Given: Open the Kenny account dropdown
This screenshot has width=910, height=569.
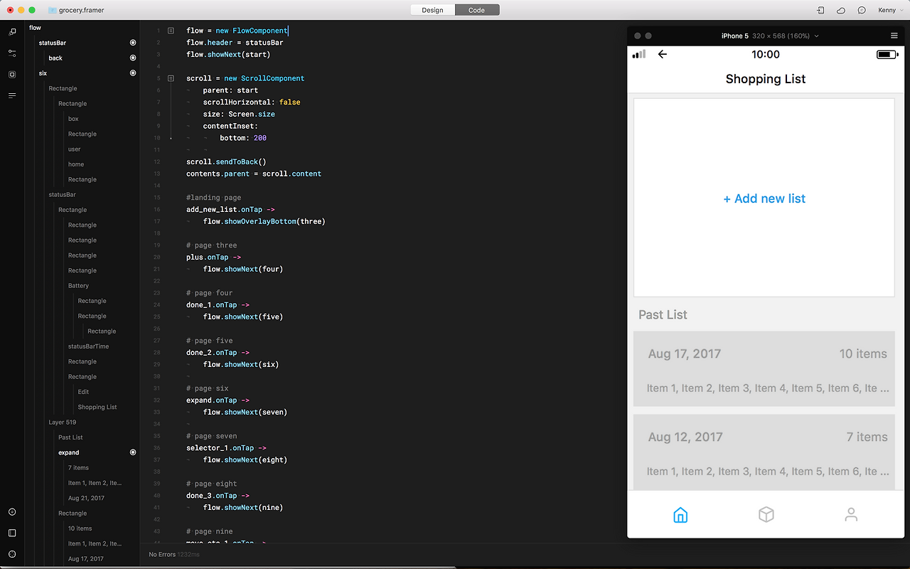Looking at the screenshot, I should 889,10.
